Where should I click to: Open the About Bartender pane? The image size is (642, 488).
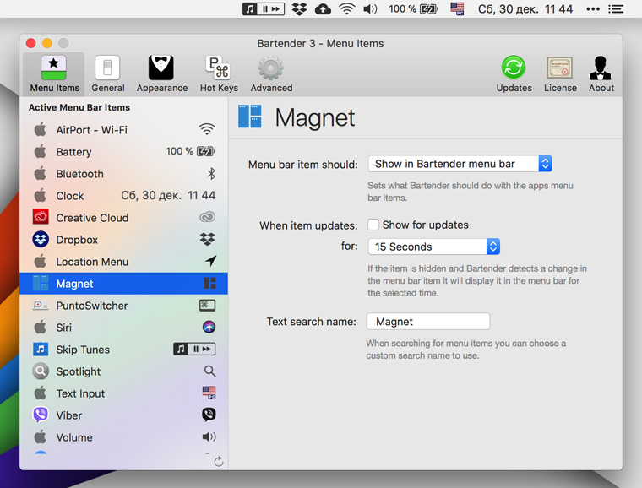601,74
